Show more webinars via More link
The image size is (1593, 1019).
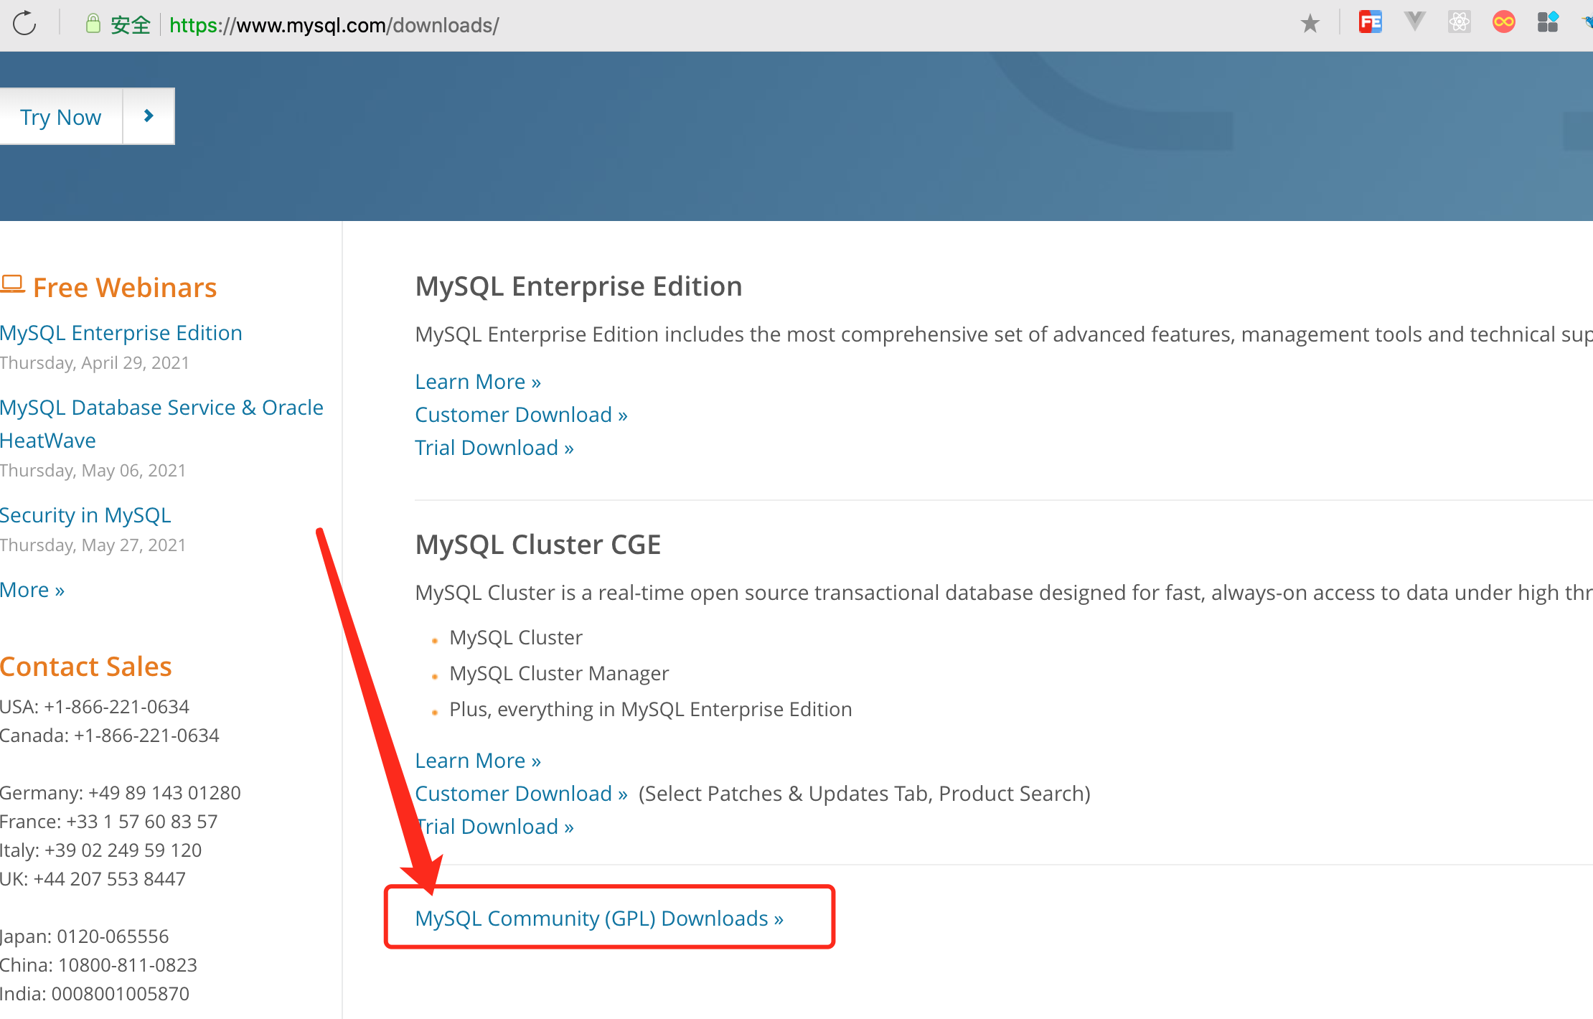tap(32, 589)
